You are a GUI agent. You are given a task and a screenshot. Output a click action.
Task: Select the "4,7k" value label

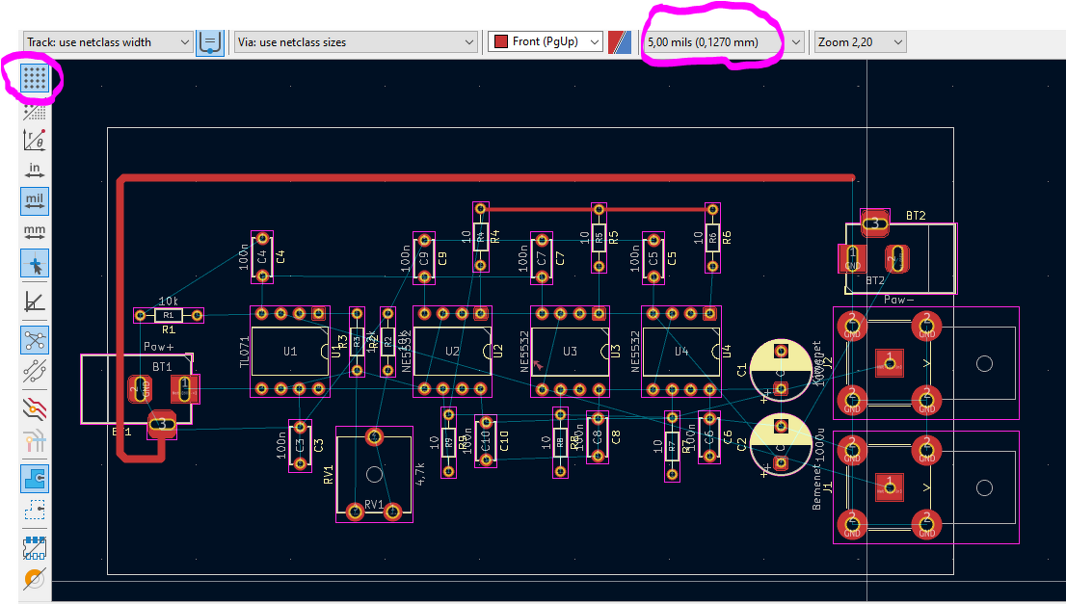(x=420, y=473)
